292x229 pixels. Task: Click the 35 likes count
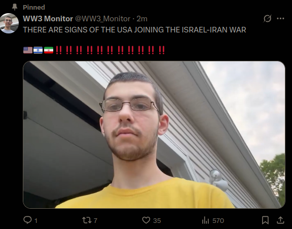(157, 220)
